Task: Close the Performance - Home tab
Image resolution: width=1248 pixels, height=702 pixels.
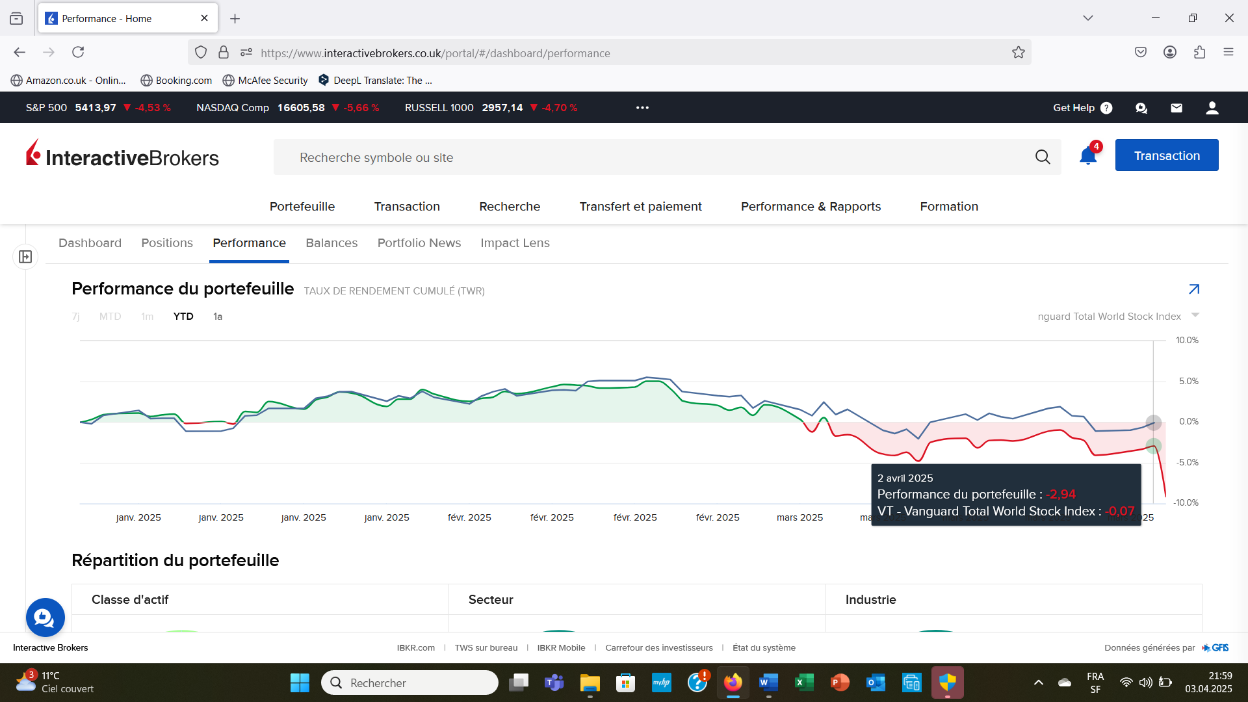Action: pyautogui.click(x=204, y=18)
